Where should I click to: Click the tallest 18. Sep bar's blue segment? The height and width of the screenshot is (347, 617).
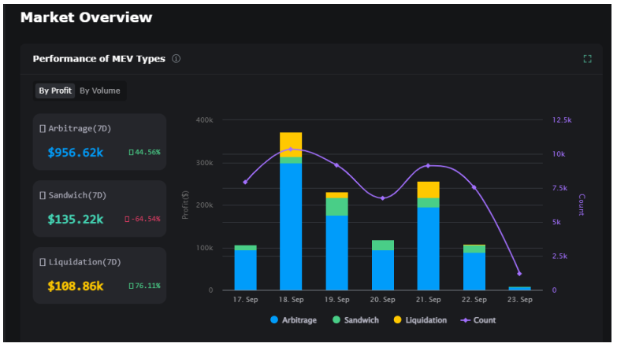pyautogui.click(x=291, y=227)
